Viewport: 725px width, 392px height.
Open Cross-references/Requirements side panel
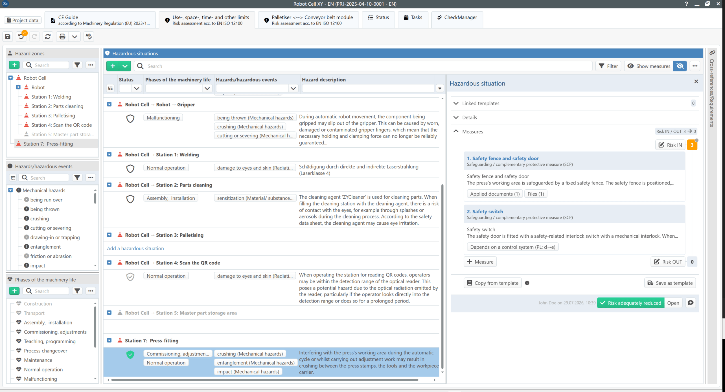[712, 89]
